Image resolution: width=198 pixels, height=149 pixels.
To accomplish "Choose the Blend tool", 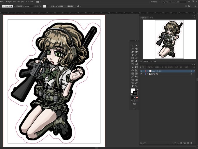I will click(136, 76).
